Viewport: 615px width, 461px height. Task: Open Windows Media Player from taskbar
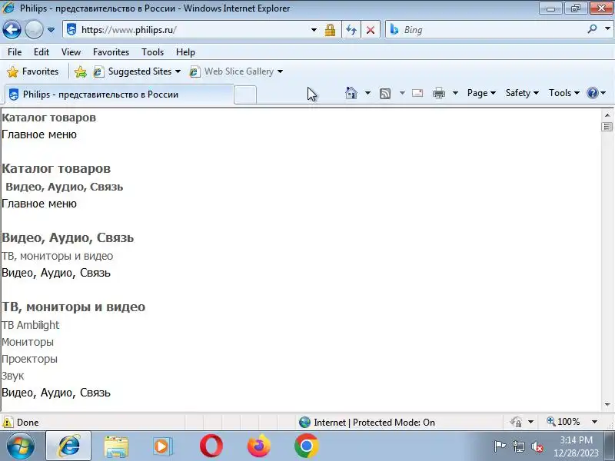(x=163, y=446)
